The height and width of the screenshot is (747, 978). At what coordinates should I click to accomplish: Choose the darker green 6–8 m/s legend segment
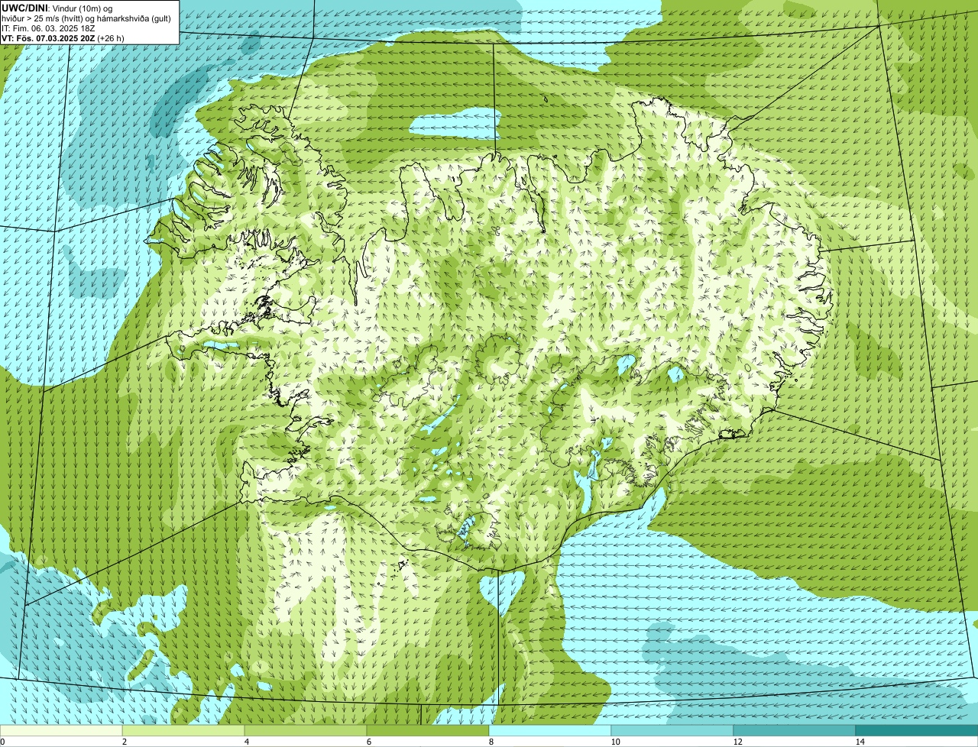click(428, 730)
